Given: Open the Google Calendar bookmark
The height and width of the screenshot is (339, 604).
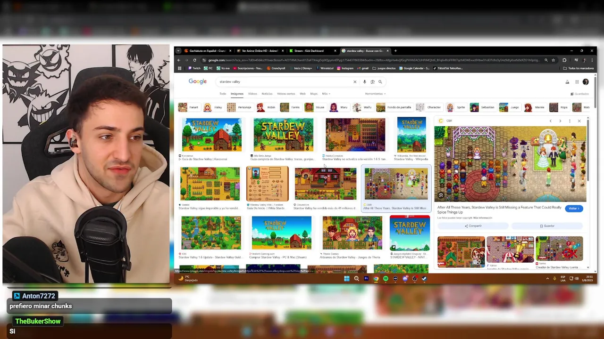Looking at the screenshot, I should [414, 68].
